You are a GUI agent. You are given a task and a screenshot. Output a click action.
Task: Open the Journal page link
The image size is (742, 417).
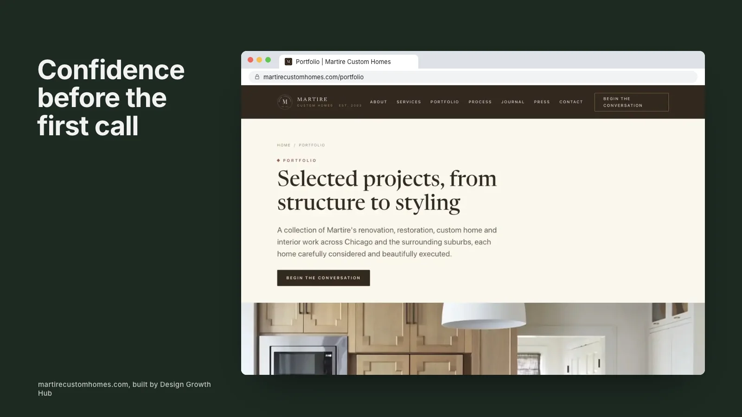coord(512,102)
